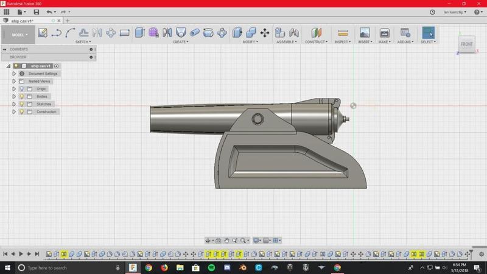Click the Create Form purple icon
487x274 pixels.
(153, 33)
